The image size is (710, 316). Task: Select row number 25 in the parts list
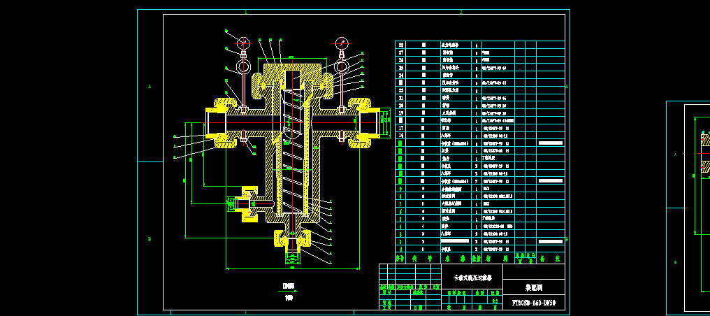(x=400, y=67)
